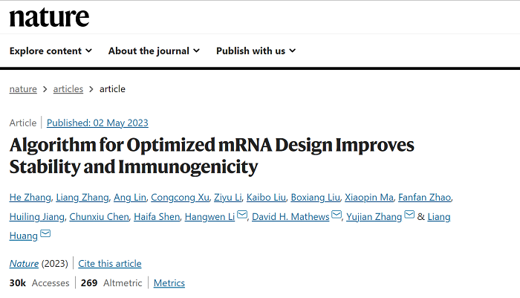Open author Fanfan Zhao's details
520x298 pixels.
[x=424, y=197]
